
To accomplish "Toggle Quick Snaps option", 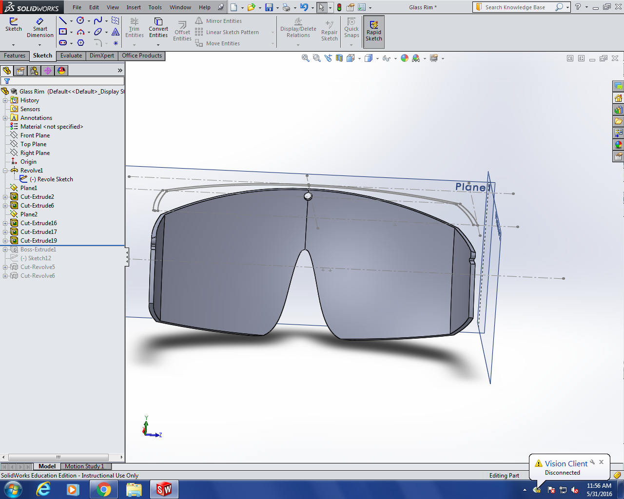I will (x=351, y=28).
